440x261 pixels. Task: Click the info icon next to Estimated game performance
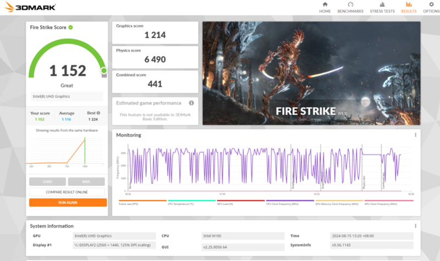191,103
